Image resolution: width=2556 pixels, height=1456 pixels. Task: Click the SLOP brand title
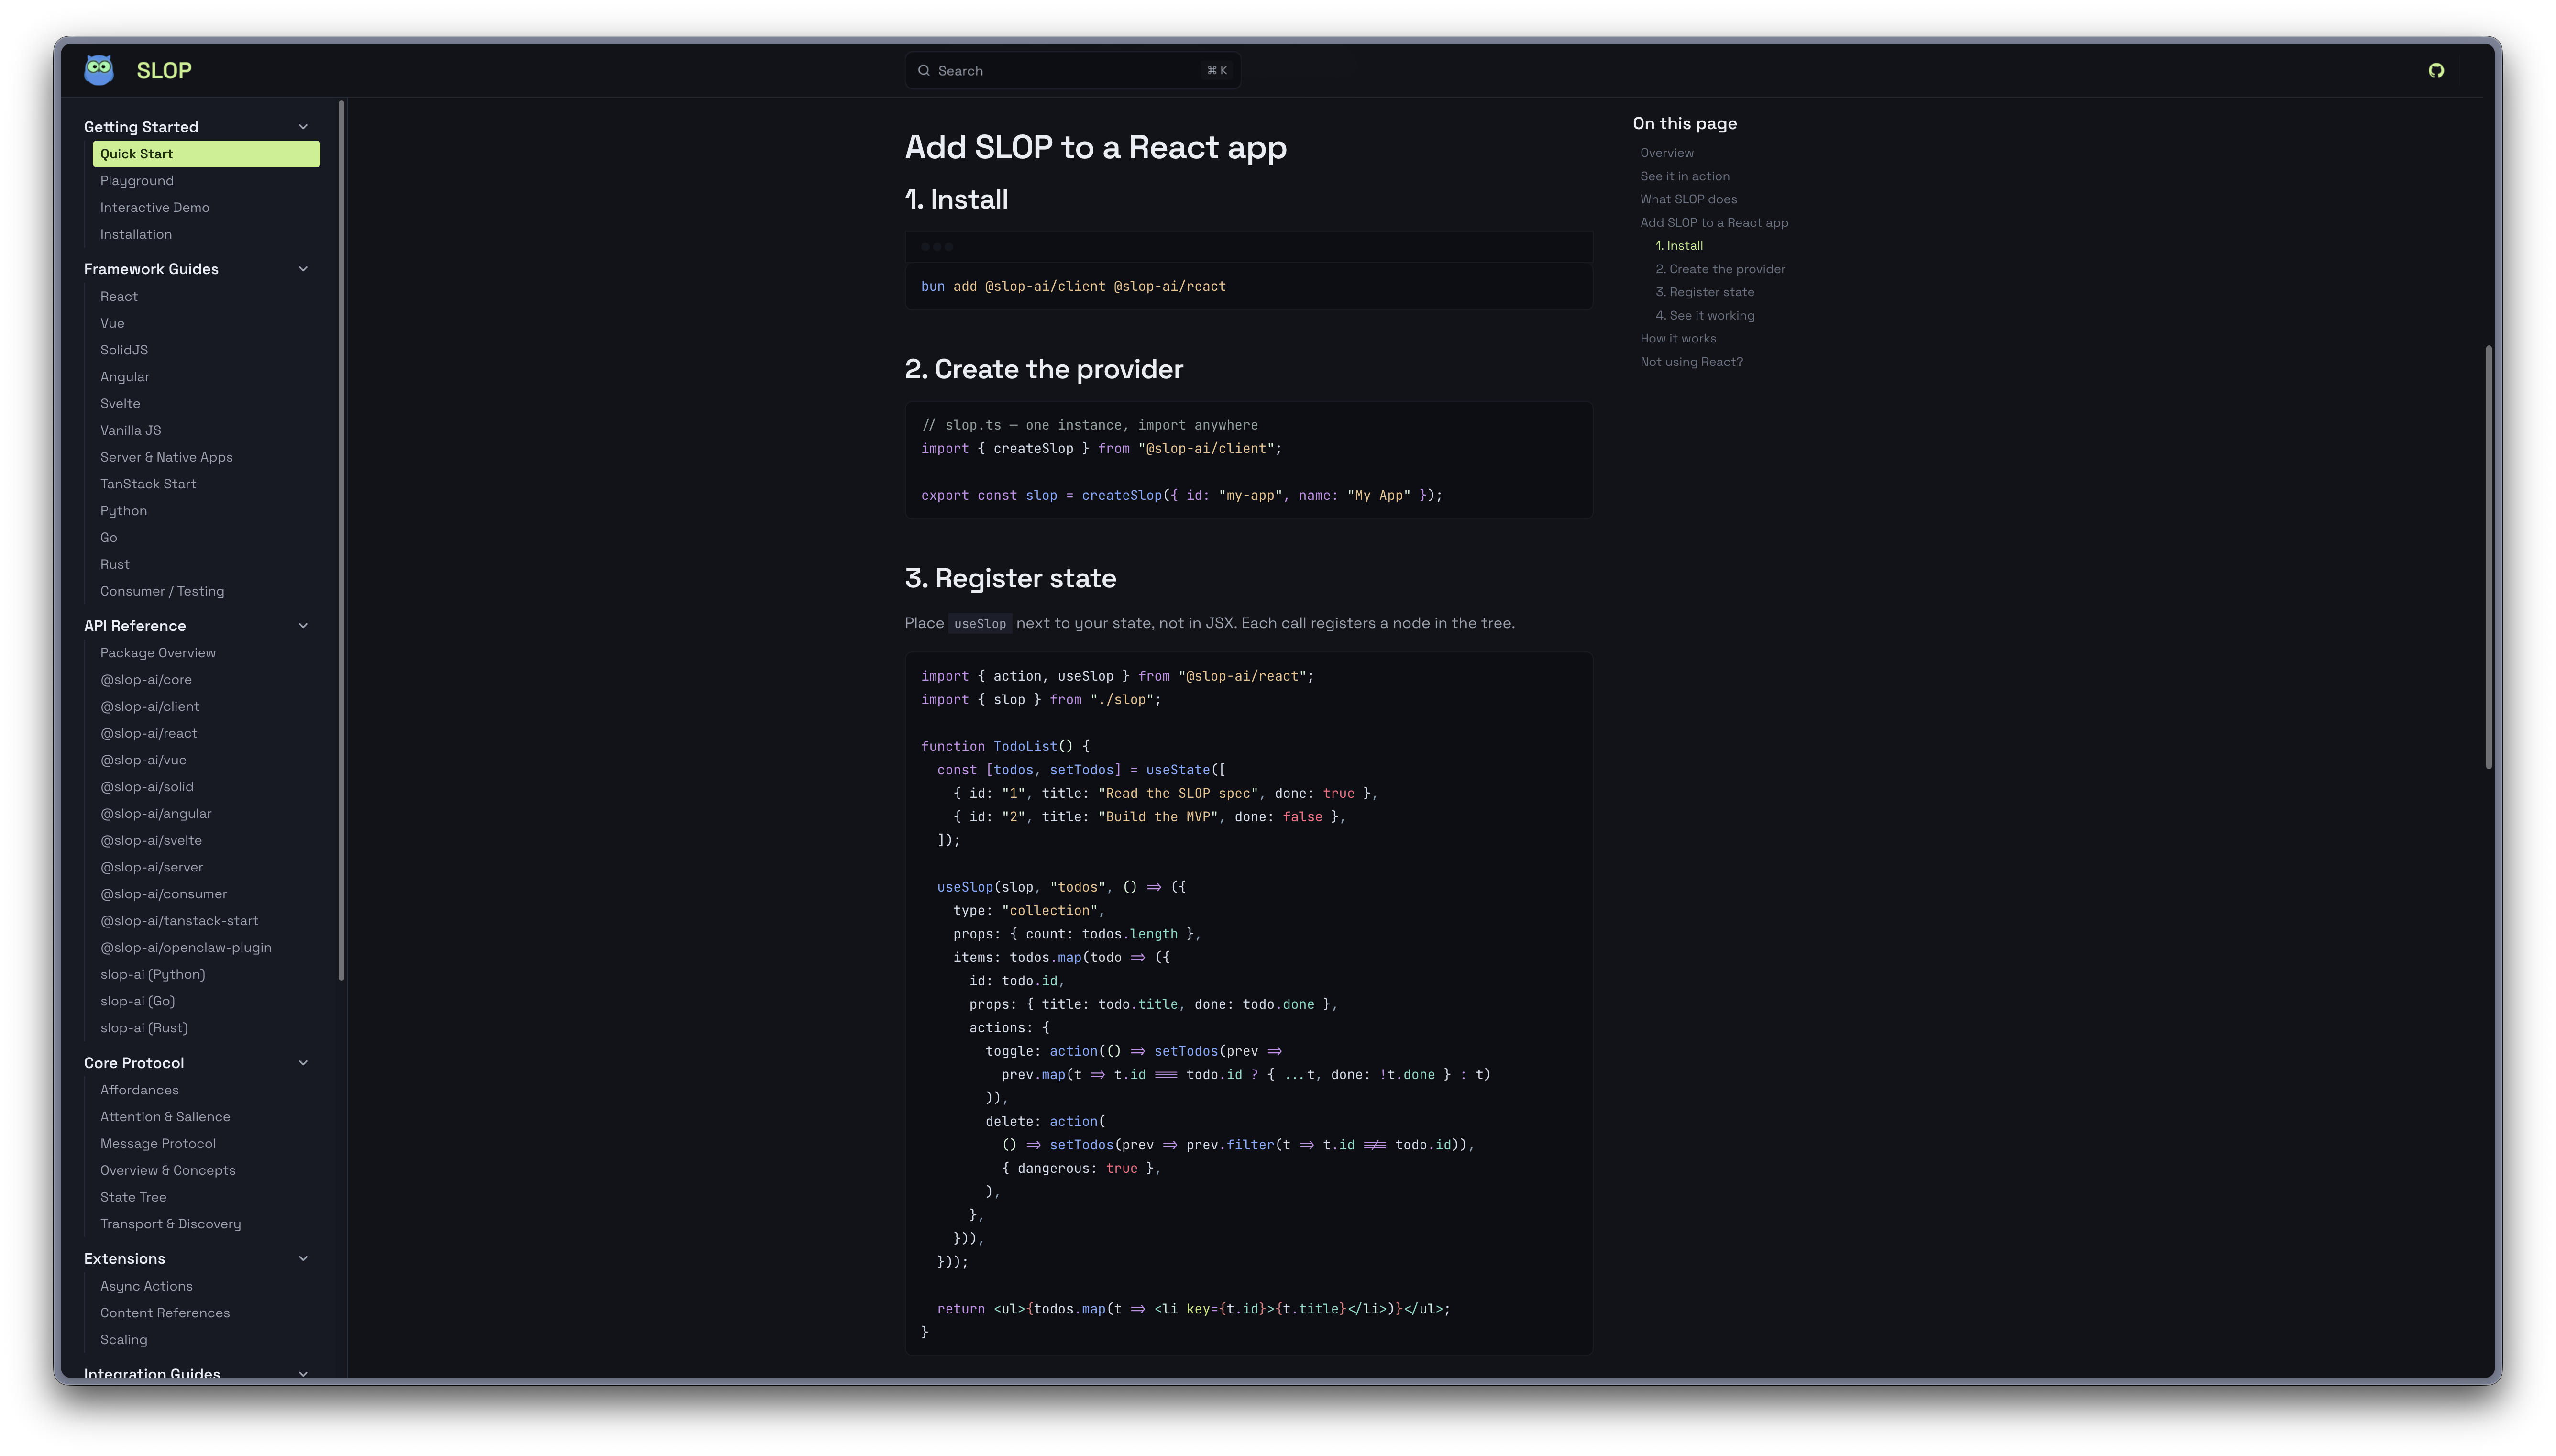164,71
